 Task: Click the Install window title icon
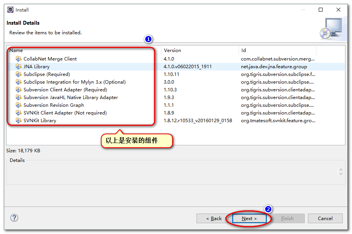pyautogui.click(x=10, y=10)
